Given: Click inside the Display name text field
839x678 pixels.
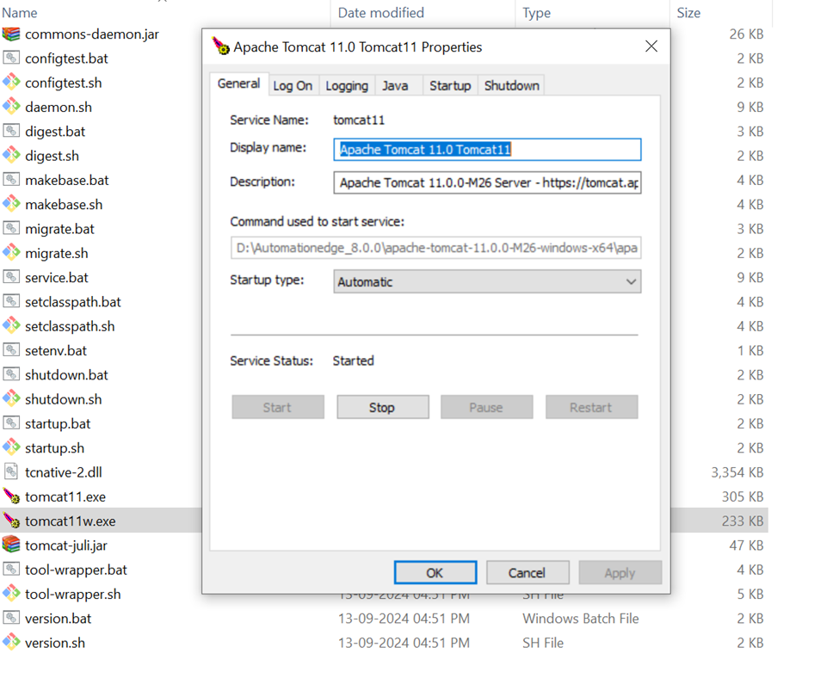Looking at the screenshot, I should click(x=487, y=149).
